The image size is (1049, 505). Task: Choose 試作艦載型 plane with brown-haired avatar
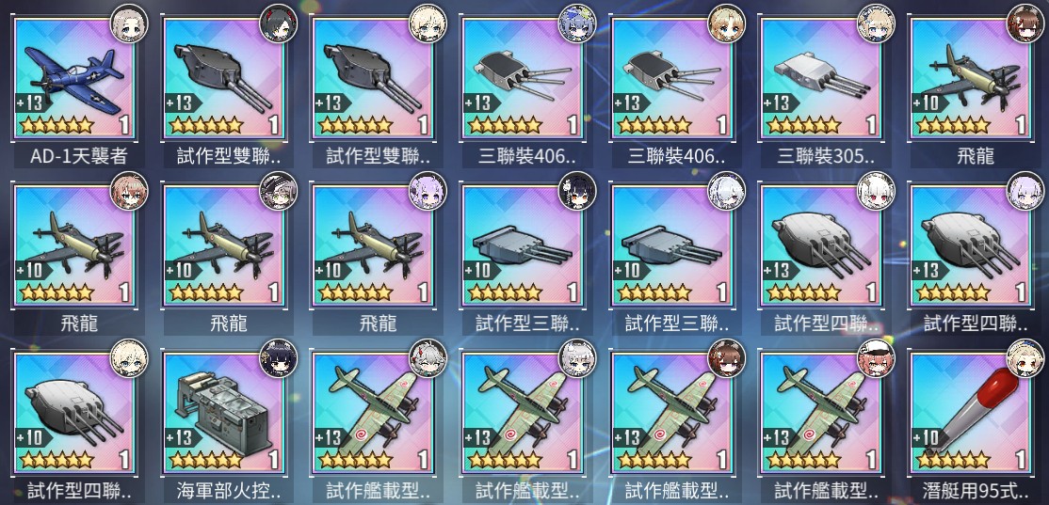coord(671,414)
